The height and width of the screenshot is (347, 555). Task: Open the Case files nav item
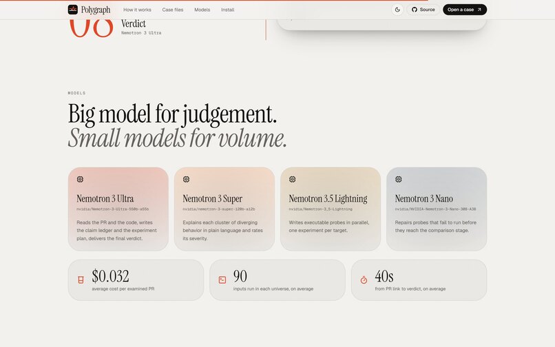173,10
